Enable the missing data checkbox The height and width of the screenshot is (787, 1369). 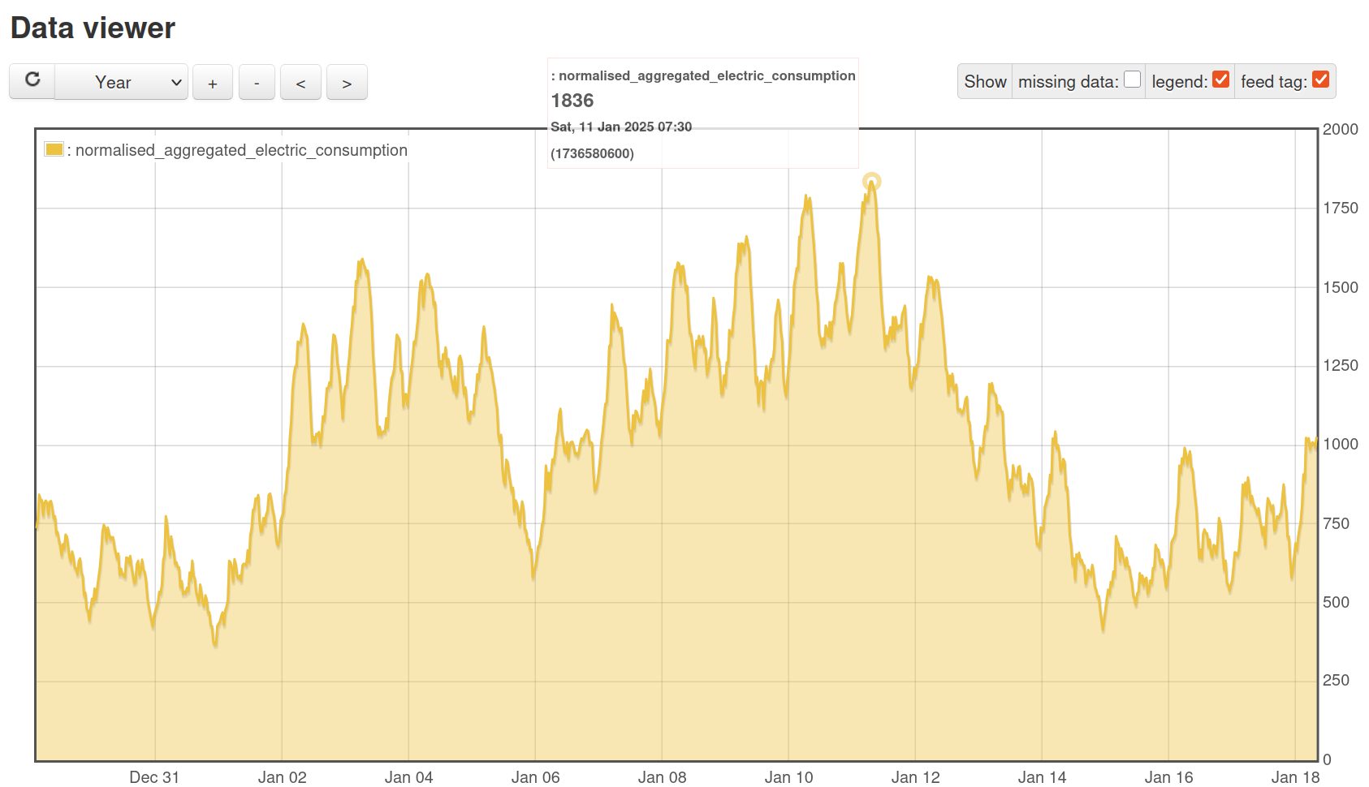(1132, 80)
